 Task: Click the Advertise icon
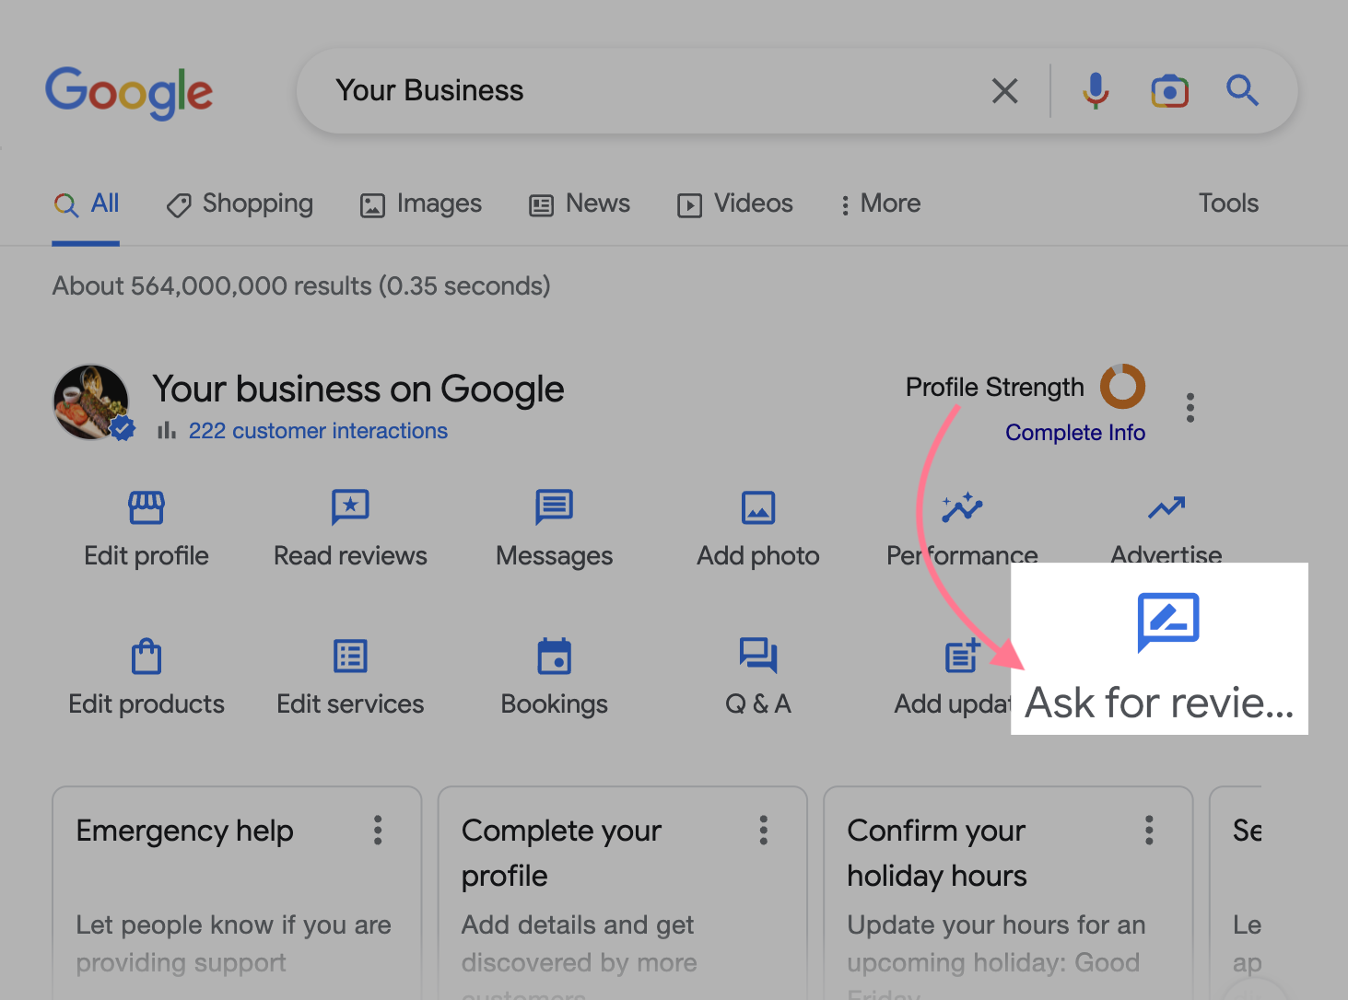pos(1166,507)
